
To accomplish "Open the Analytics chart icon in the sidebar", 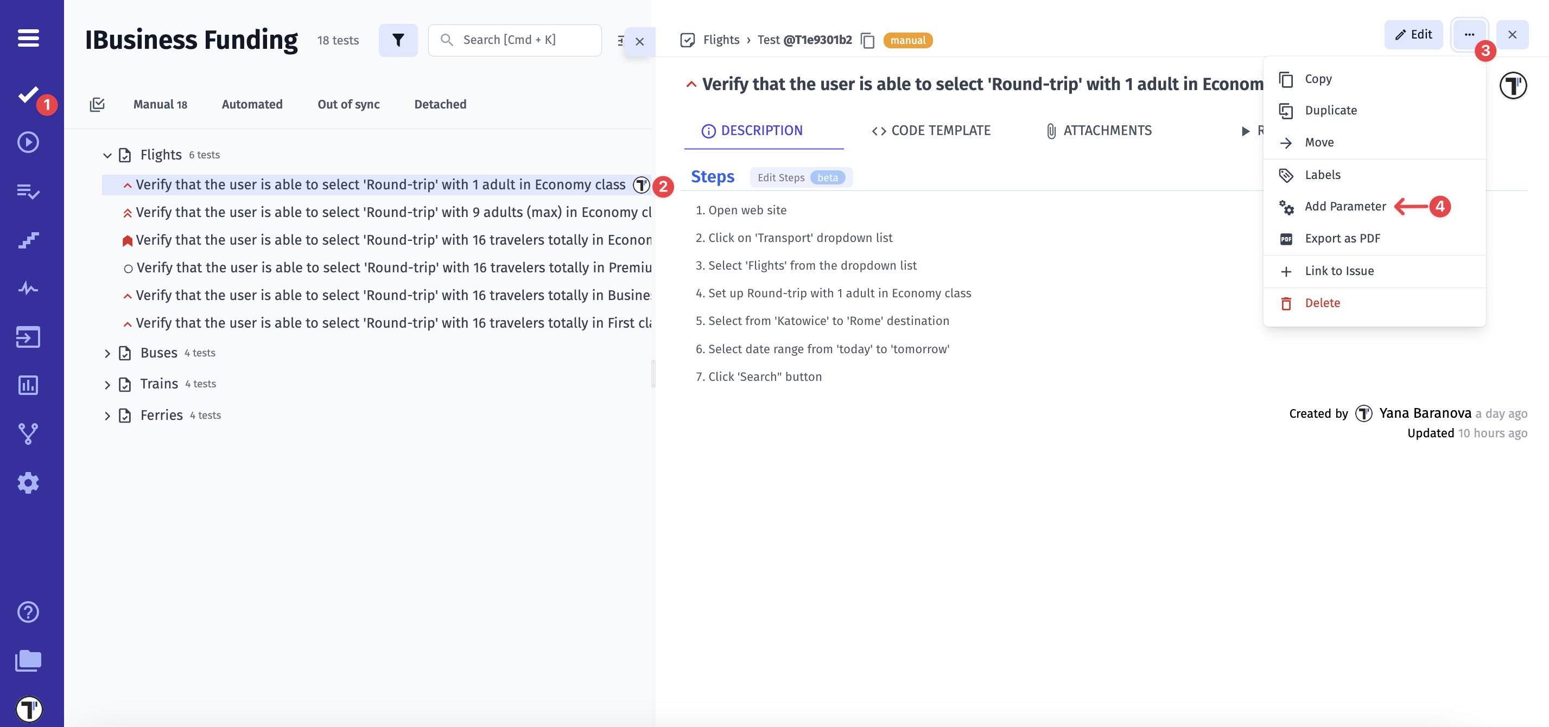I will 28,385.
